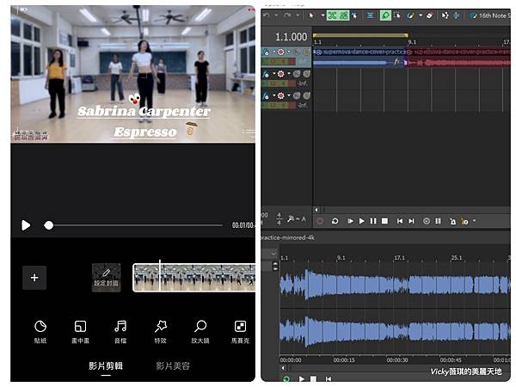Click the 4/4 time signature display

pyautogui.click(x=279, y=218)
